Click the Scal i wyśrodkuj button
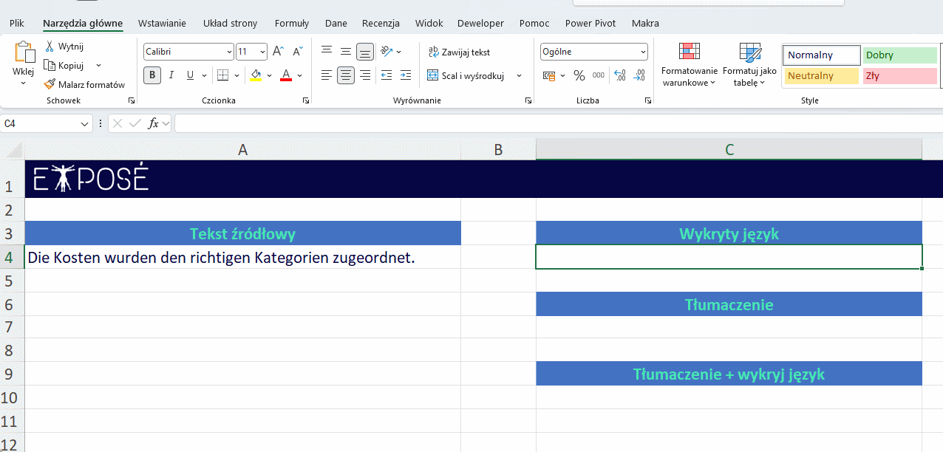The width and height of the screenshot is (943, 452). coord(466,75)
